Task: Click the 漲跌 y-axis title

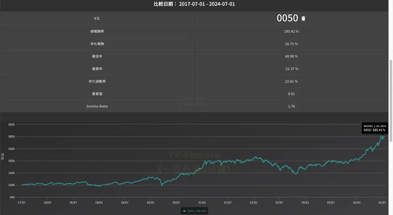Action: [2, 157]
